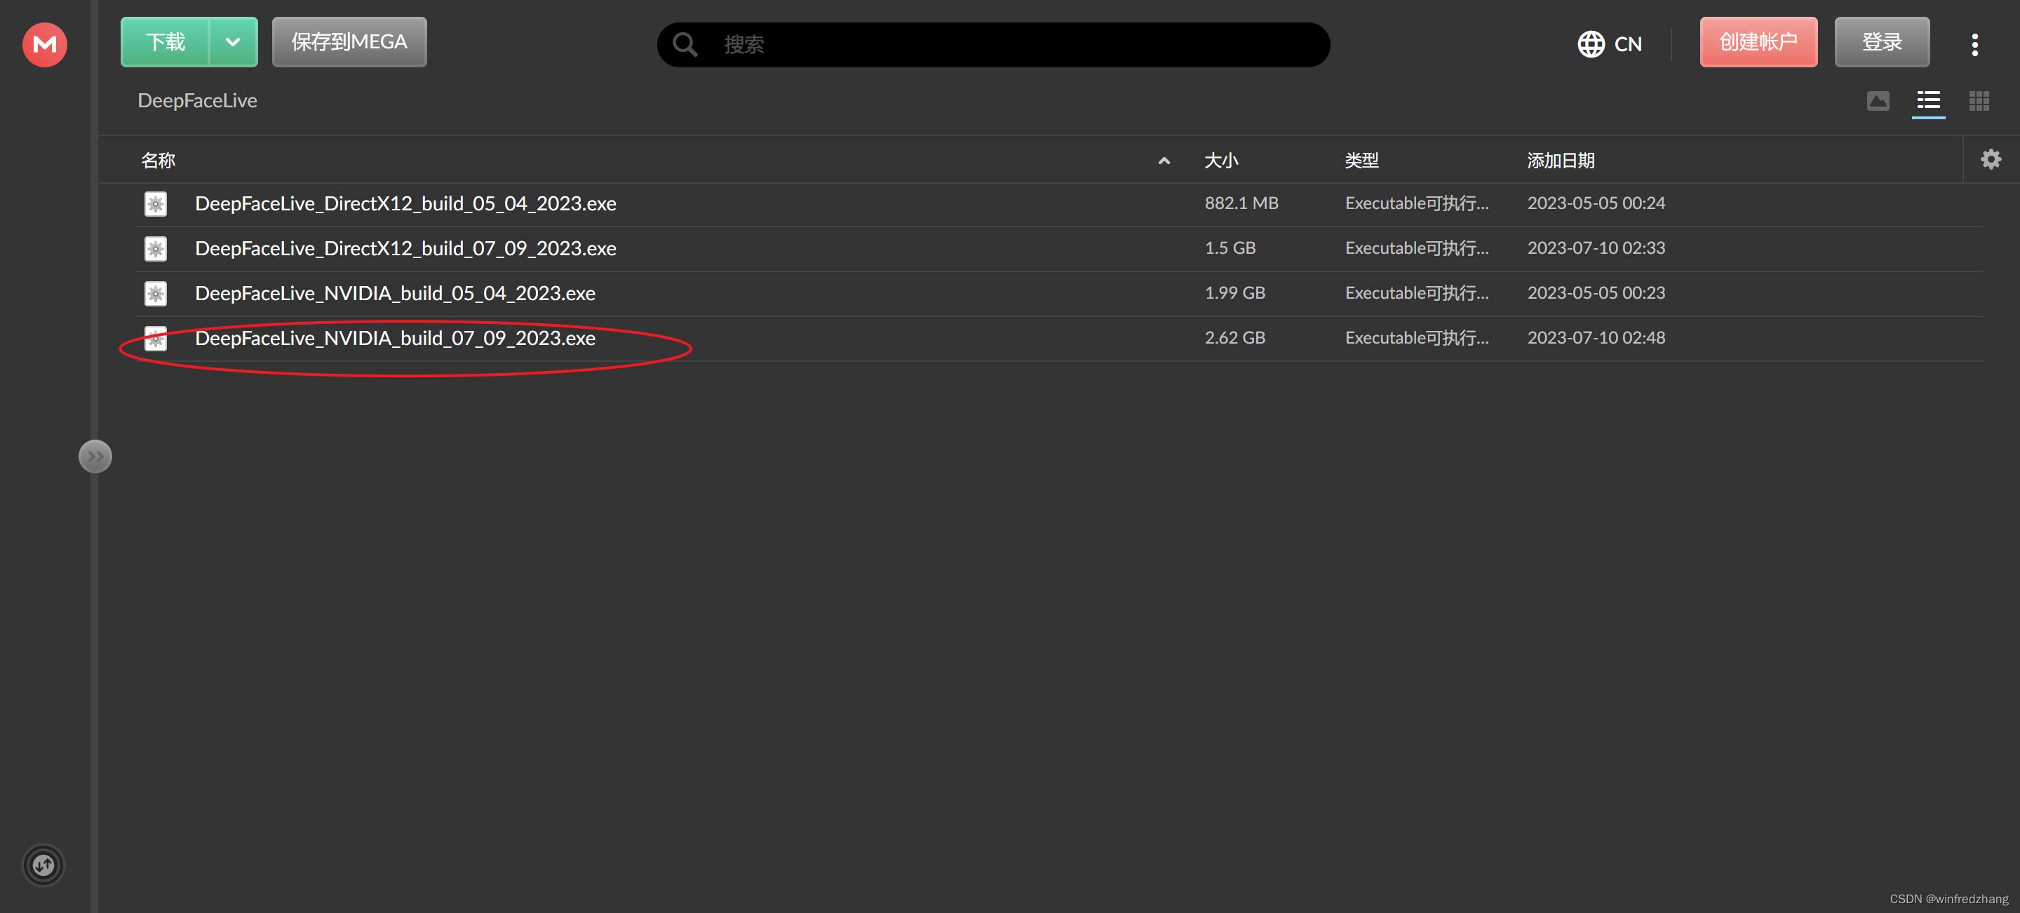Click the search magnifier icon

685,45
